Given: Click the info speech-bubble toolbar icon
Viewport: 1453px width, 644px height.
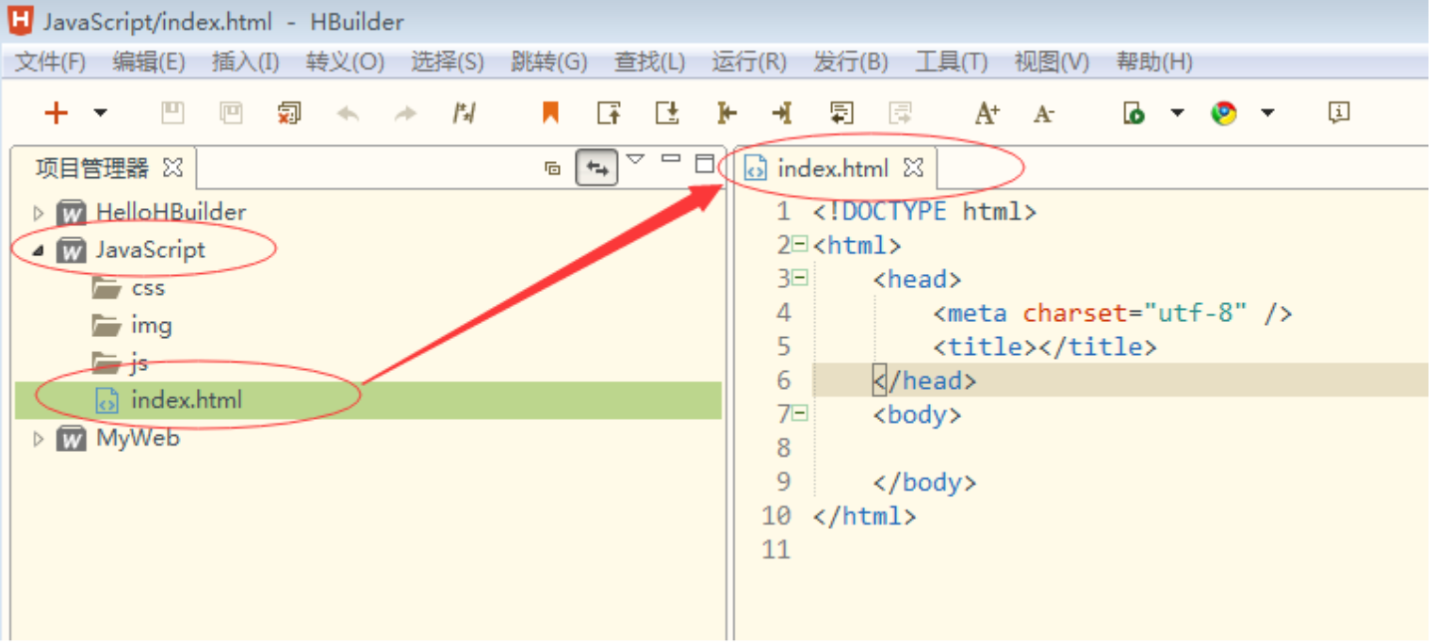Looking at the screenshot, I should 1339,113.
